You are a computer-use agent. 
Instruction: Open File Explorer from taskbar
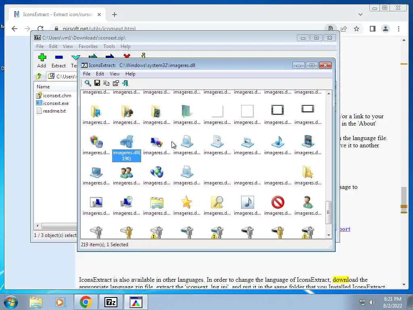tap(36, 302)
